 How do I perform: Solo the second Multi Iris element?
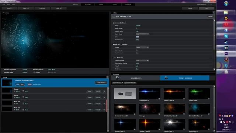coord(98,110)
